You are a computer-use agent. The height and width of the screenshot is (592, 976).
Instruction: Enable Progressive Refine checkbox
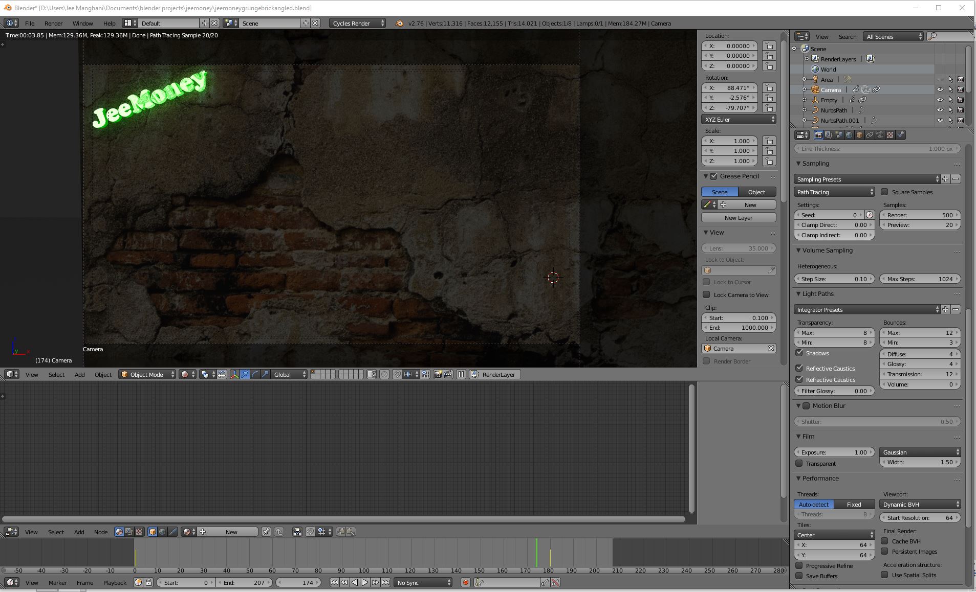click(799, 565)
